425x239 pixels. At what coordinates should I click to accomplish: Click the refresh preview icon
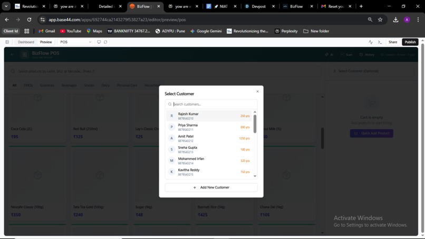point(105,42)
